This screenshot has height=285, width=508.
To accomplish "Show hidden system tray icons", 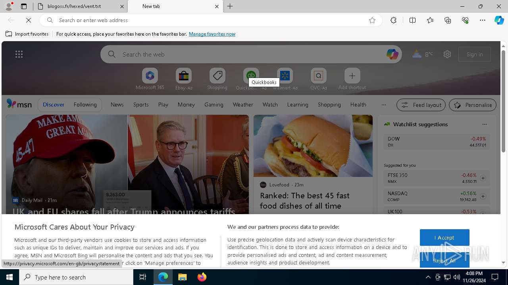I will [428, 277].
